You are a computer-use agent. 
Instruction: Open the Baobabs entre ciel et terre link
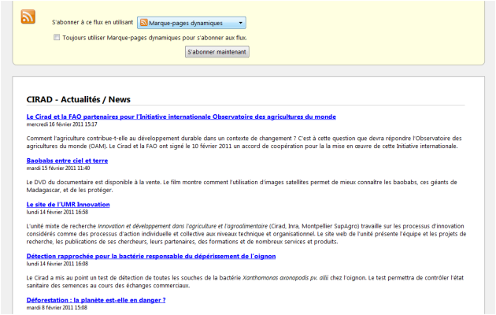[67, 161]
